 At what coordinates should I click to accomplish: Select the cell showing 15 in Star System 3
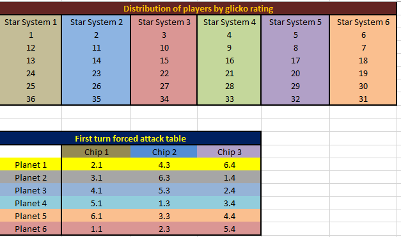[x=164, y=61]
